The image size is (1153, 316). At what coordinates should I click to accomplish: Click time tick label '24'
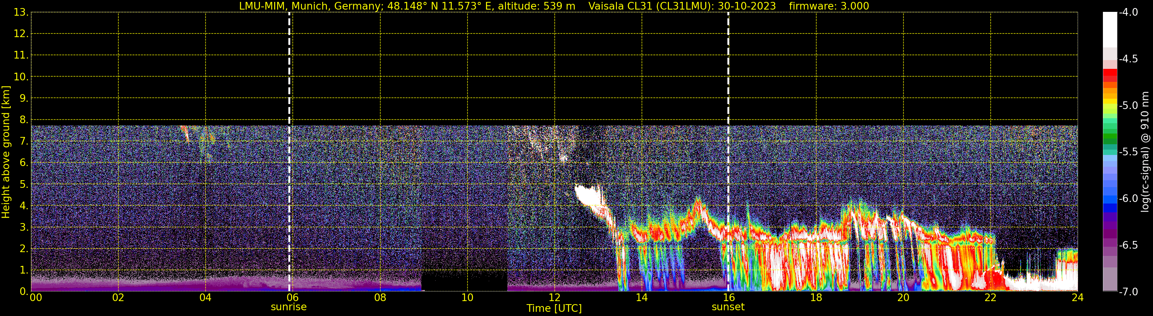1078,298
